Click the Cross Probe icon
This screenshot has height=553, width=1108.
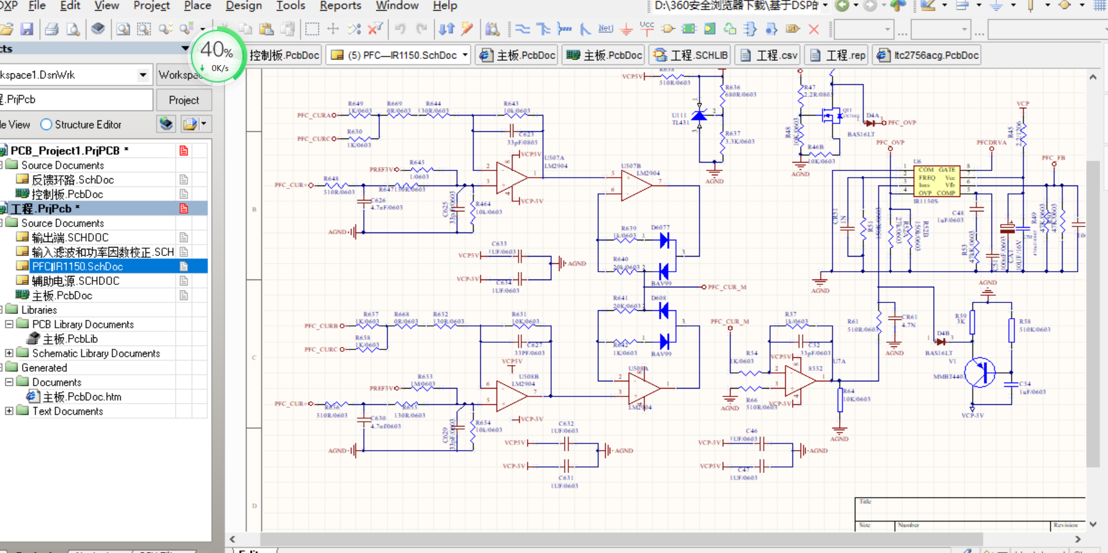tap(467, 29)
